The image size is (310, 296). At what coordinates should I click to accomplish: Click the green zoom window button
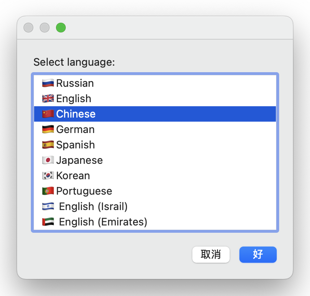click(61, 28)
